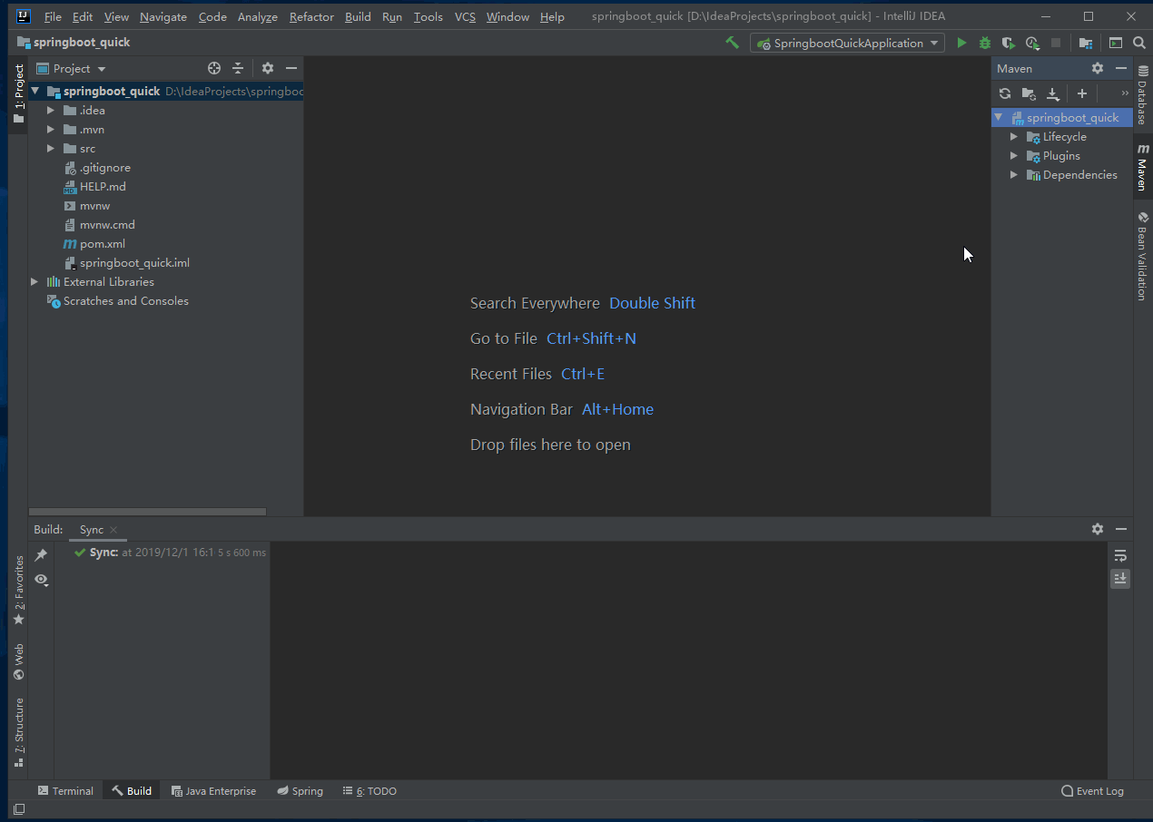Open the Database side tab

tap(1142, 96)
